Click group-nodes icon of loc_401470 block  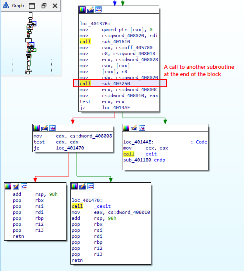click(90, 187)
